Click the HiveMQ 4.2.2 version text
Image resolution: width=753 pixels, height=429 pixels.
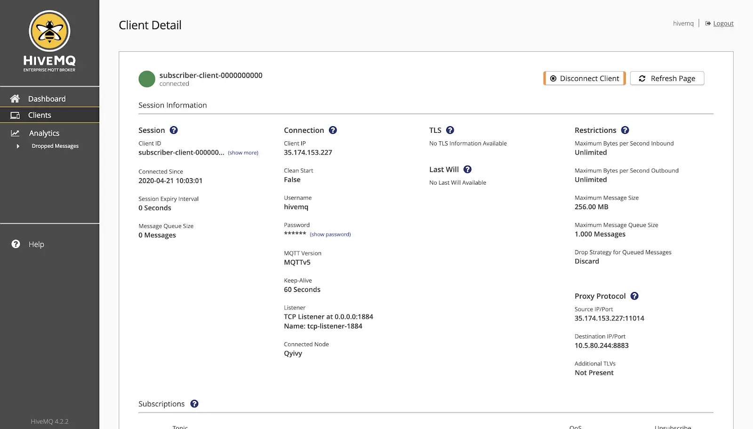(49, 422)
